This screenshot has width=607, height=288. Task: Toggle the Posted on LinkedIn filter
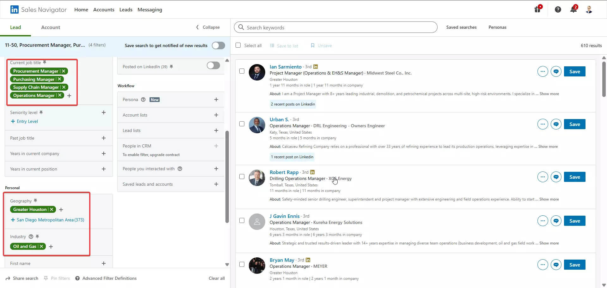click(213, 65)
